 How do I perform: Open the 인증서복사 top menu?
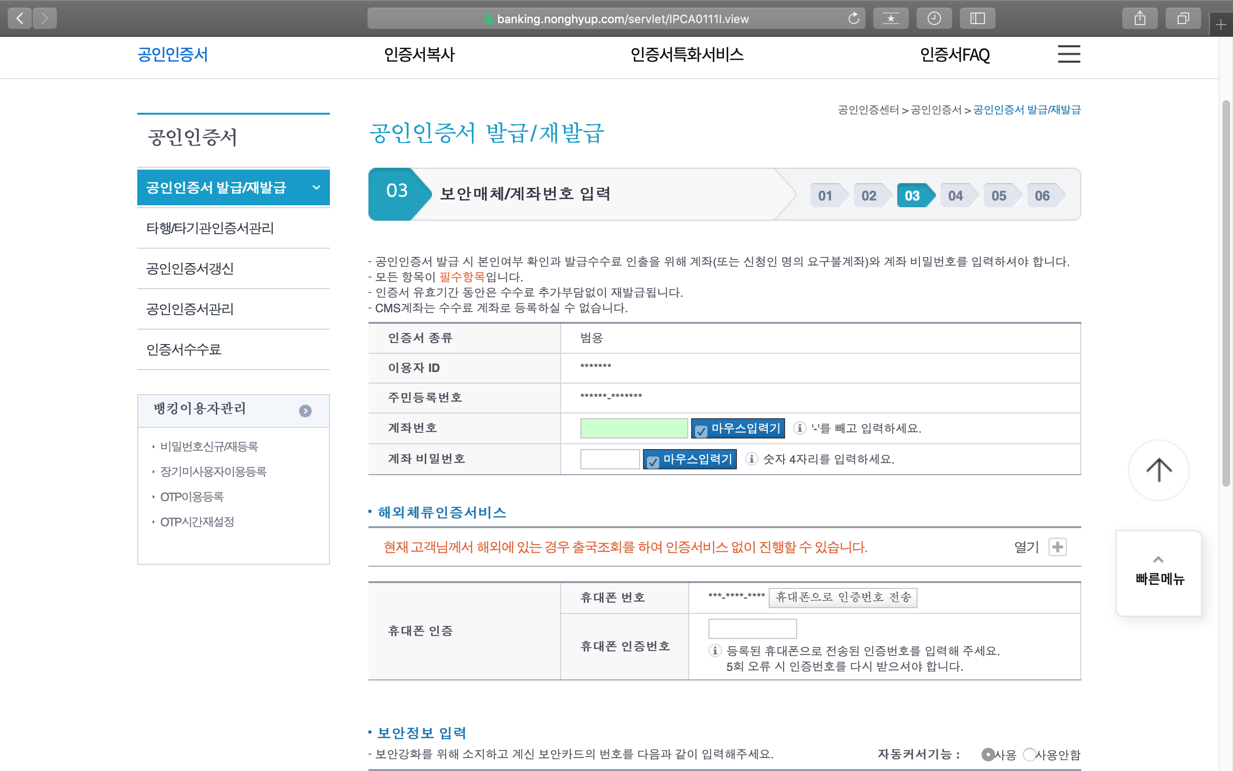[419, 54]
